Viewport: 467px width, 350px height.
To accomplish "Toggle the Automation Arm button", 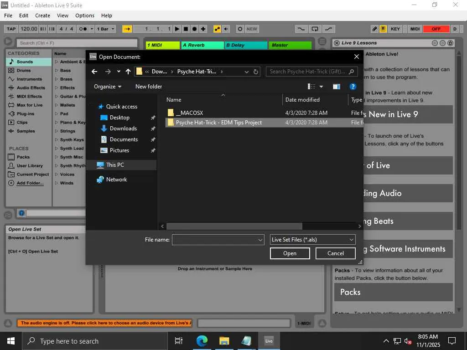I will coord(217,29).
